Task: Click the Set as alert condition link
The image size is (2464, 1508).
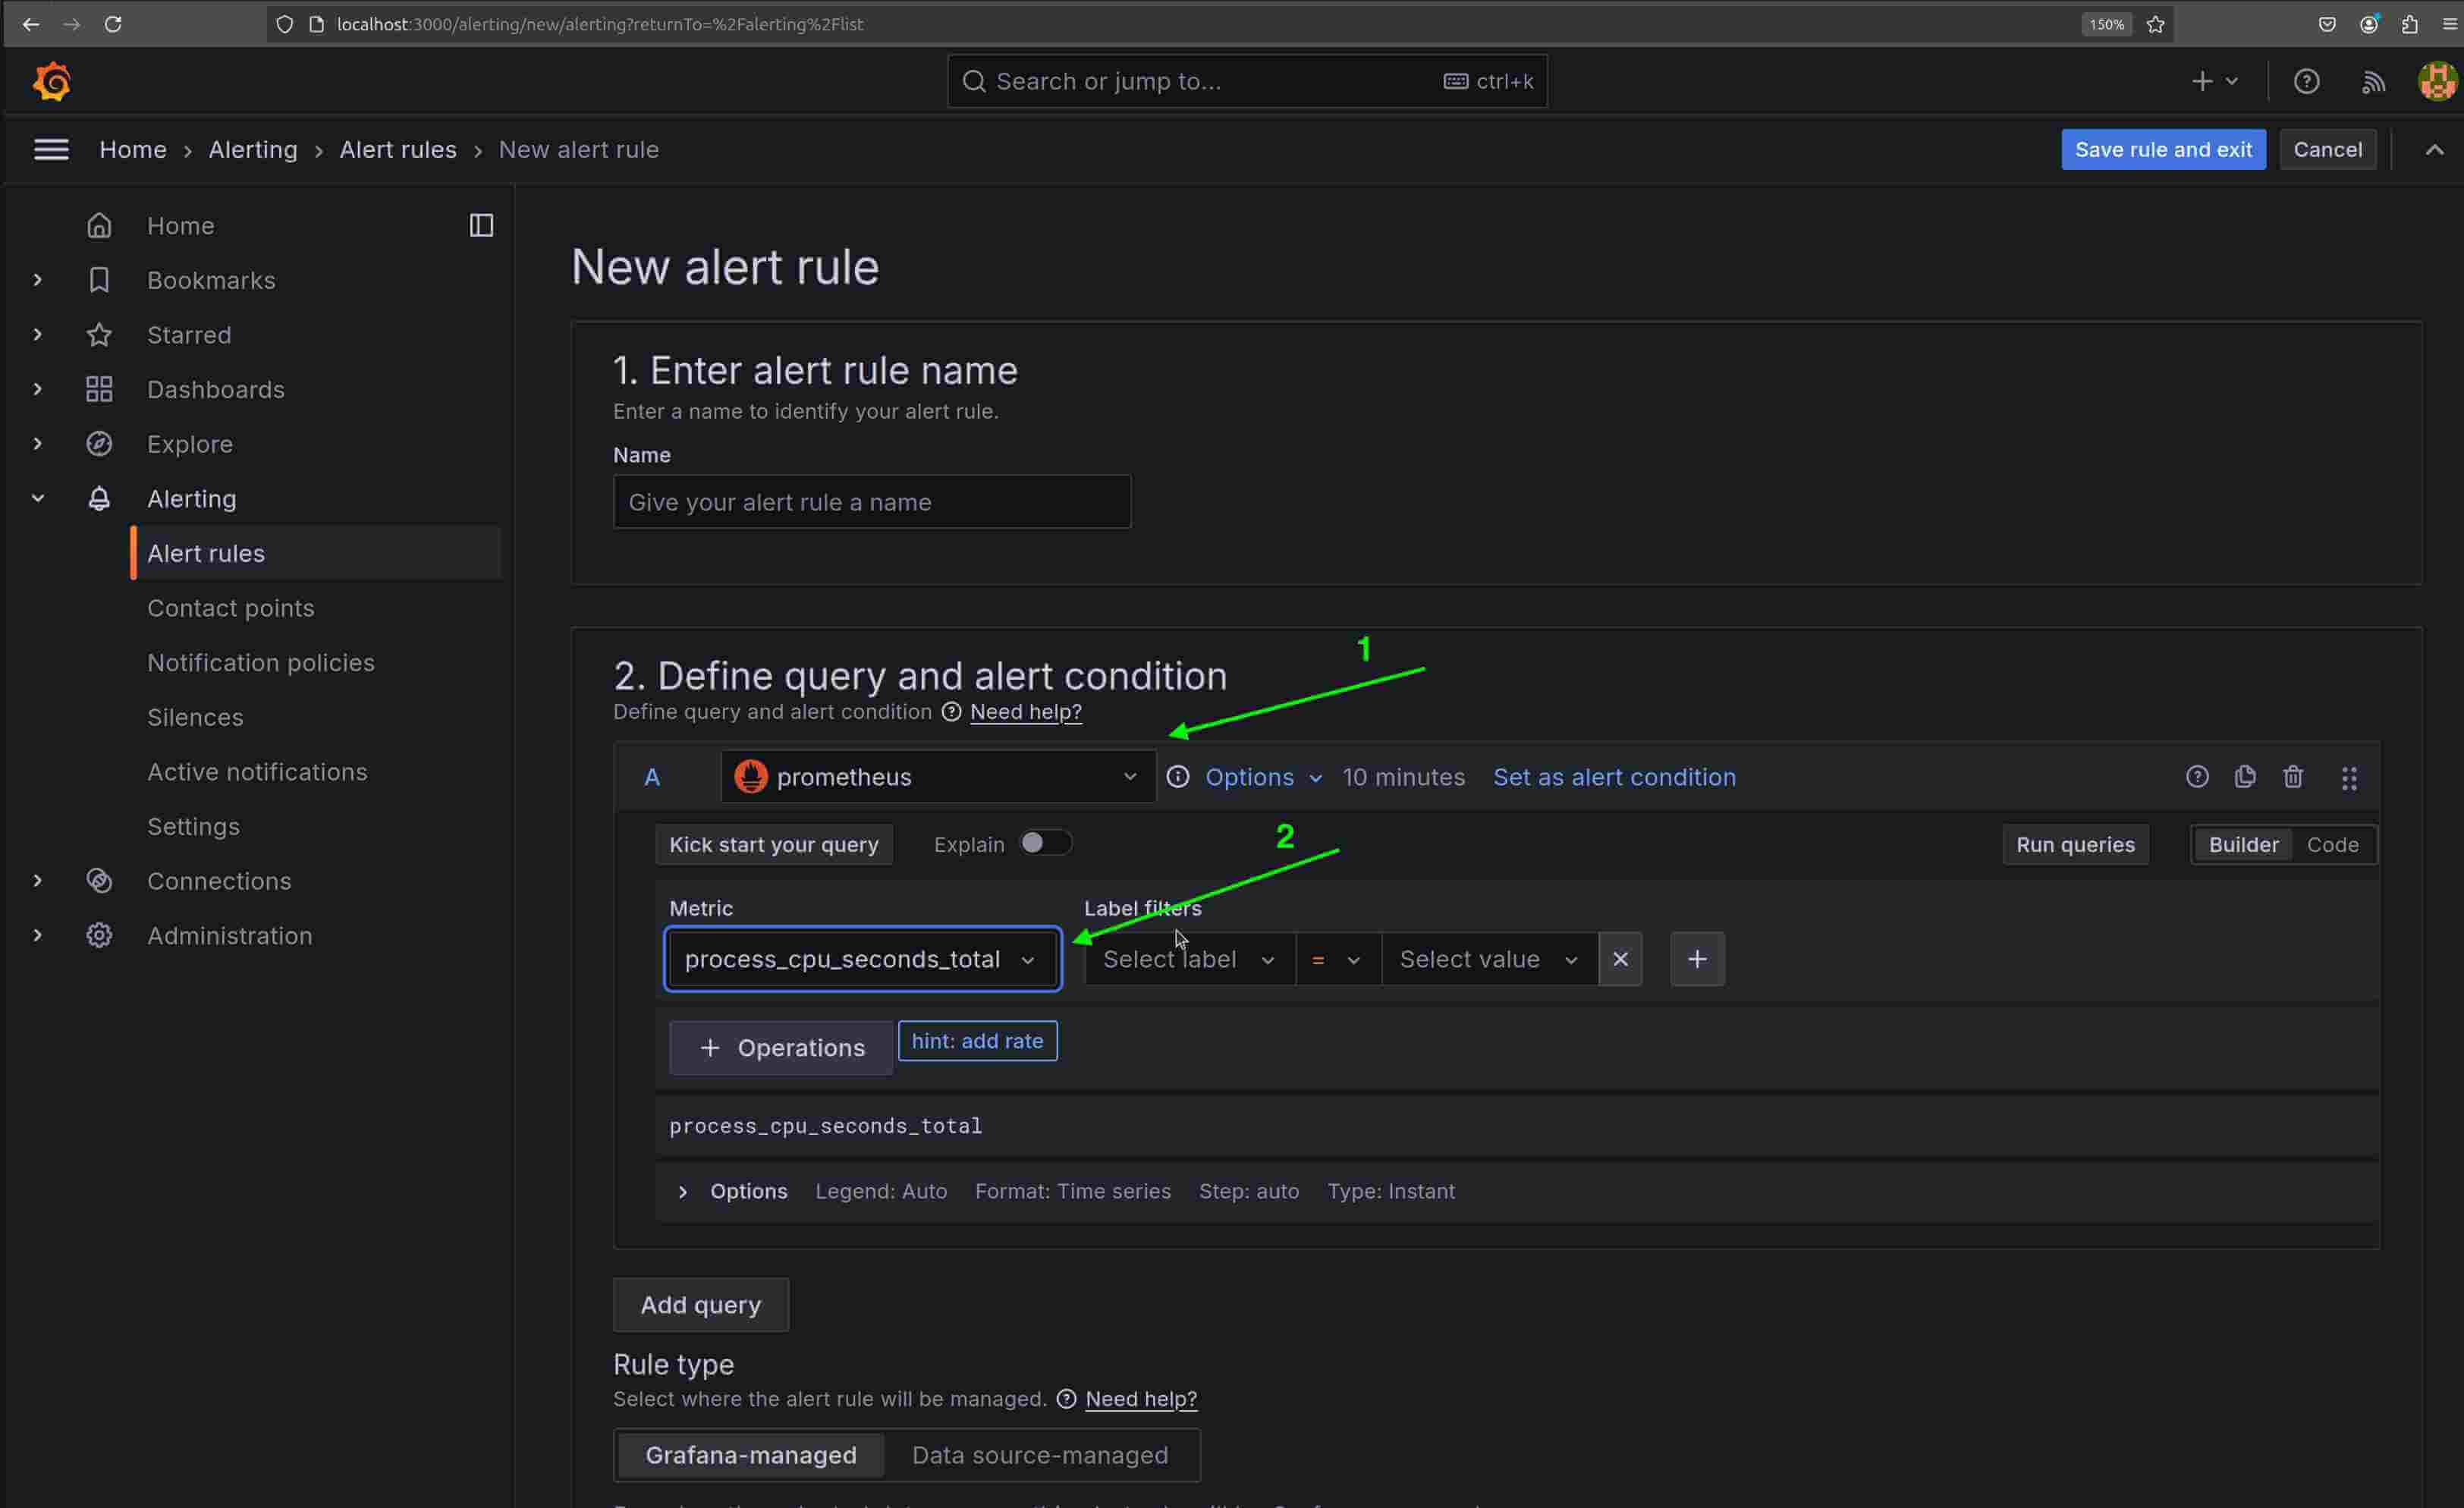Action: coord(1614,777)
